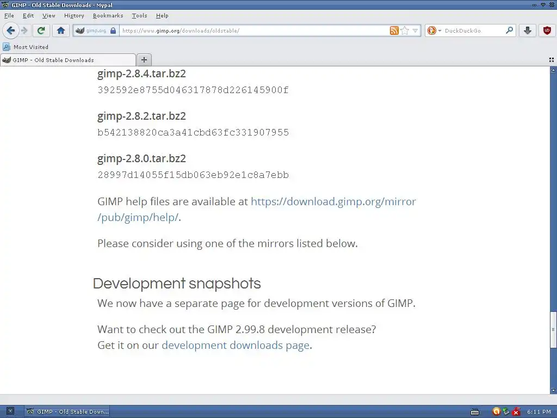Image resolution: width=557 pixels, height=418 pixels.
Task: Reload the page with the refresh icon
Action: [x=41, y=30]
